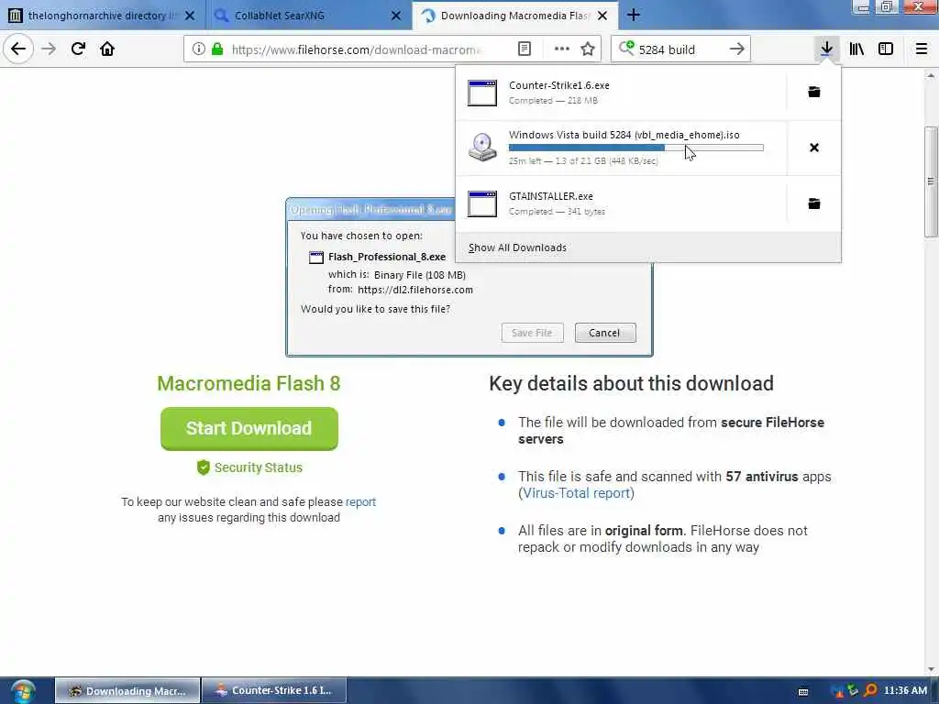This screenshot has width=939, height=704.
Task: Click the Vista ISO download progress bar
Action: click(636, 148)
